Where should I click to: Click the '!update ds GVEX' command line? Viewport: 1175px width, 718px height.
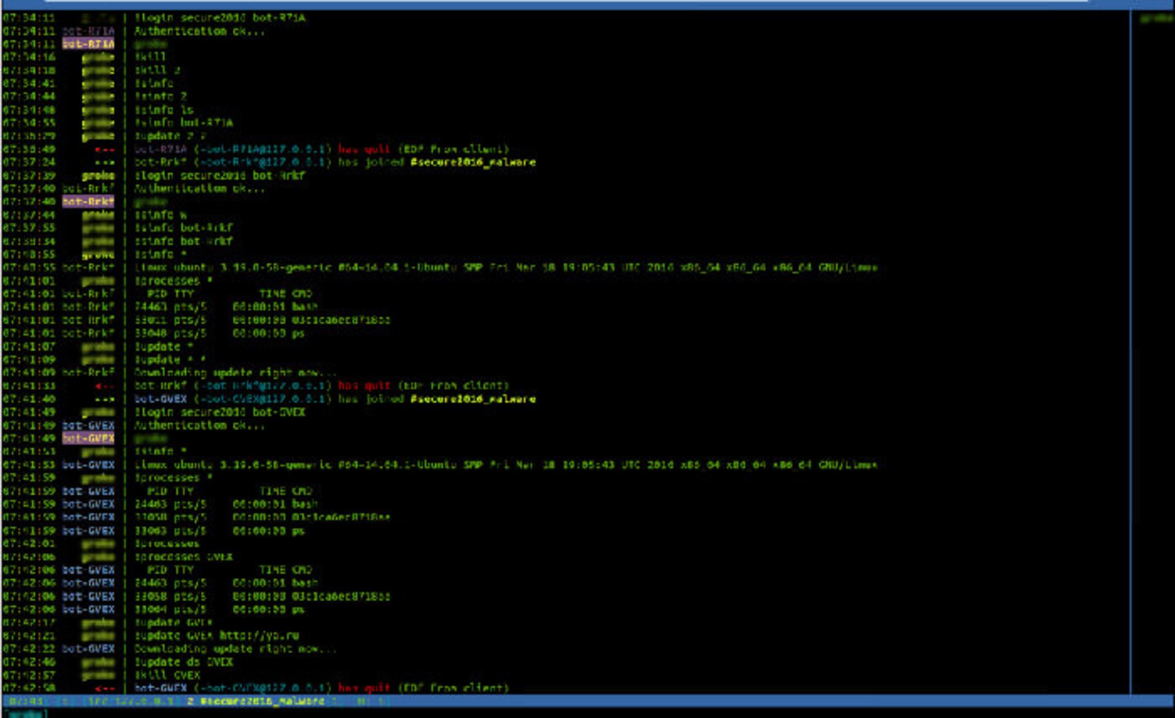[x=184, y=662]
